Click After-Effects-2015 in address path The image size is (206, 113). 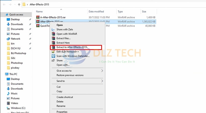[39, 5]
